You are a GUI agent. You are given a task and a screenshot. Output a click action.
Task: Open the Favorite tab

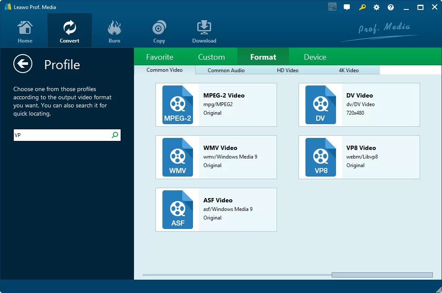coord(160,56)
